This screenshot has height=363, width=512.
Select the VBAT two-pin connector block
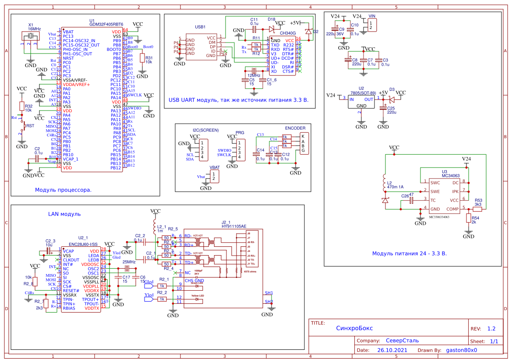[214, 176]
